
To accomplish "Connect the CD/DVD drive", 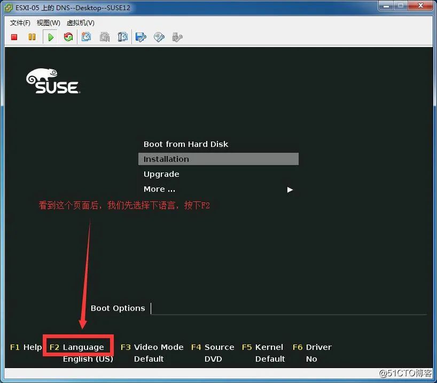I will coord(159,37).
